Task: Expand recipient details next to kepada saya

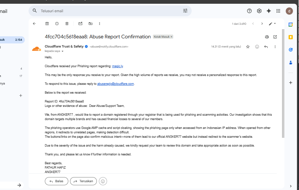Action: coord(63,51)
